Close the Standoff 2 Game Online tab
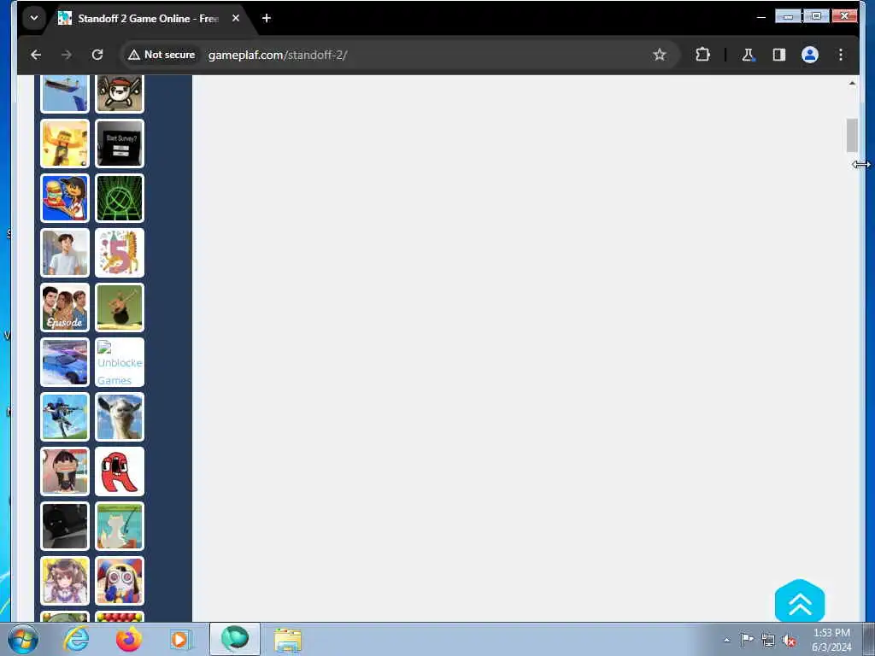The width and height of the screenshot is (875, 656). click(236, 19)
